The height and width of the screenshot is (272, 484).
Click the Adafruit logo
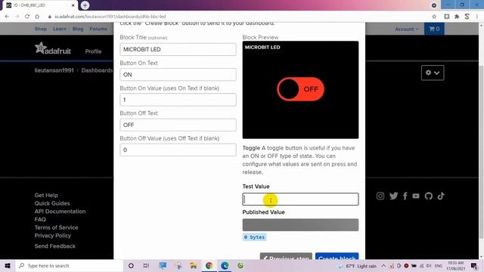tap(53, 48)
